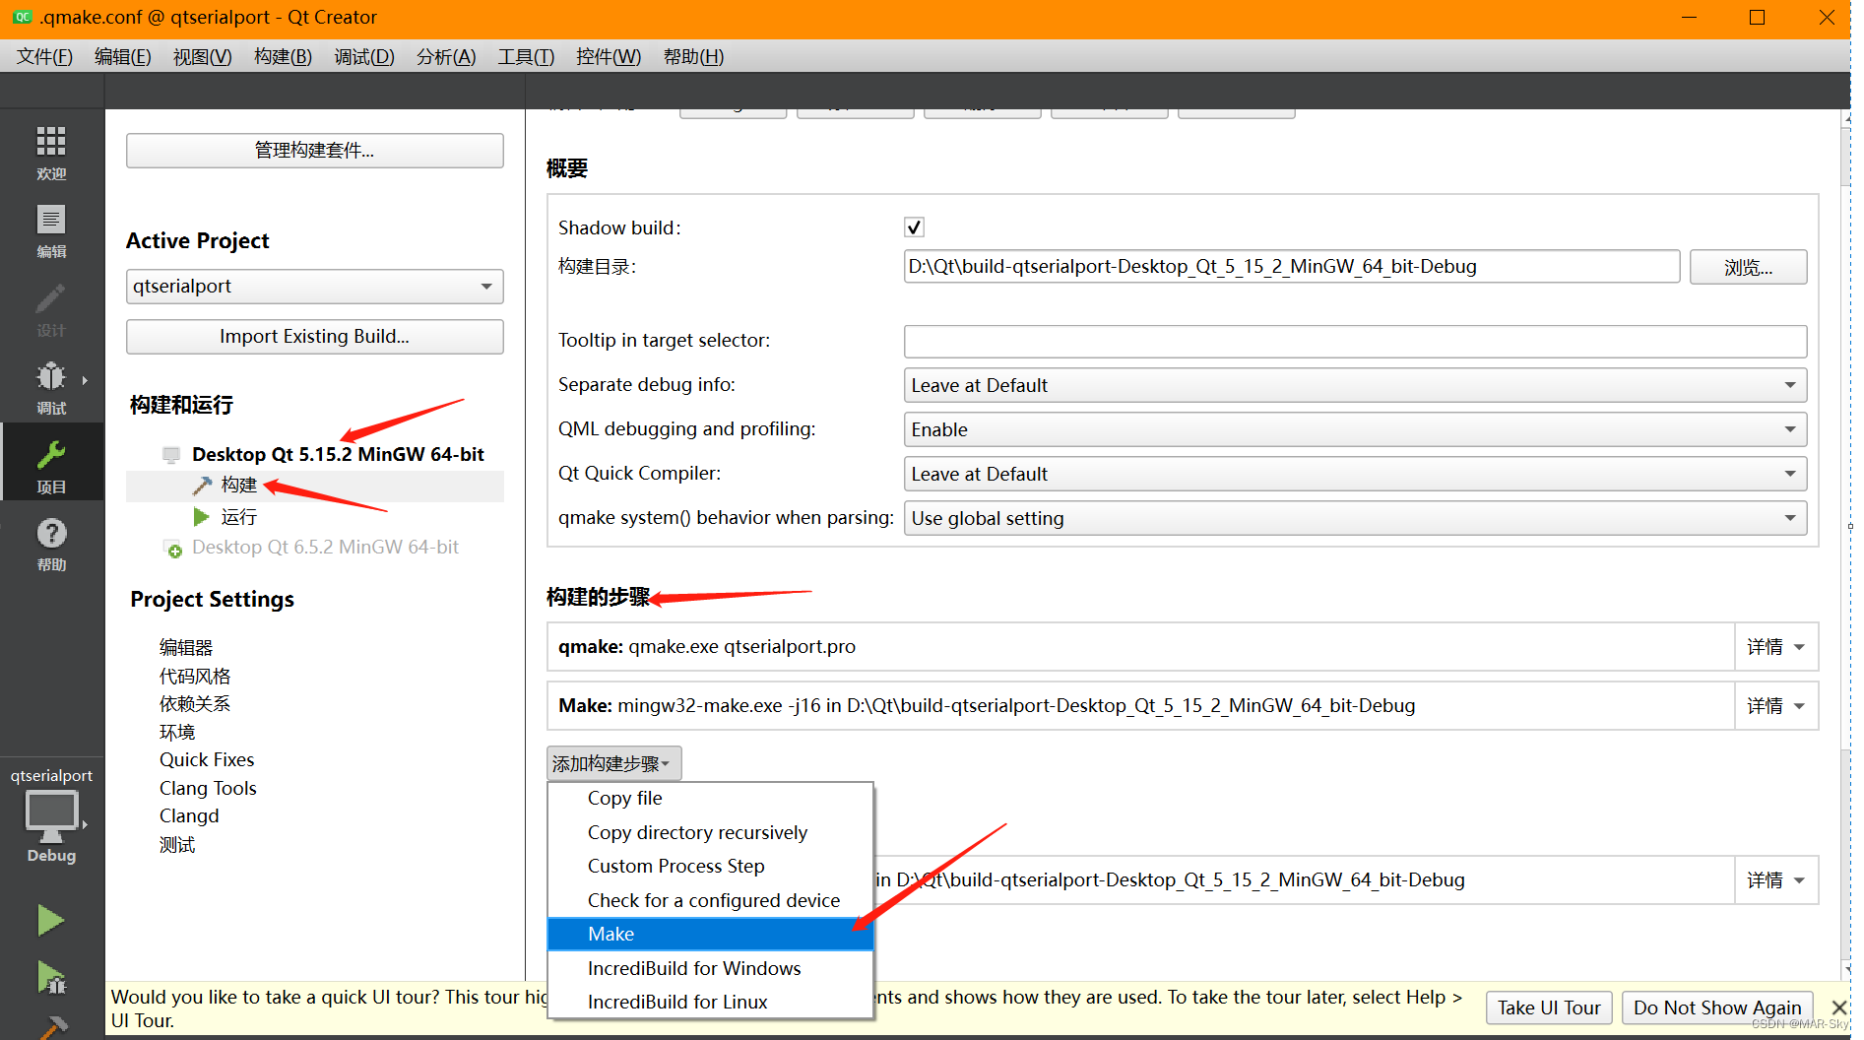
Task: Click Import Existing Build... button
Action: (314, 337)
